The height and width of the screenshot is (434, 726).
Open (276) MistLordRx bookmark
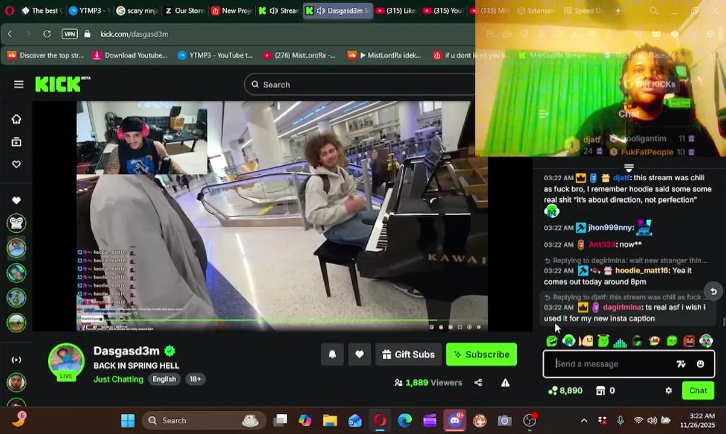(x=300, y=55)
